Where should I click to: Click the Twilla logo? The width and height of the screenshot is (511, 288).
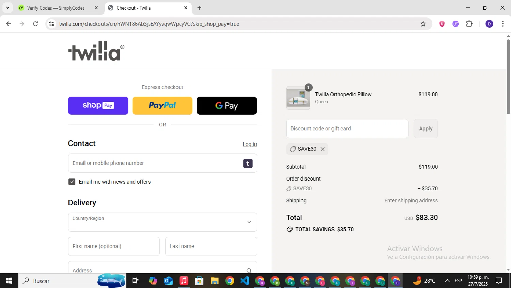tap(96, 51)
